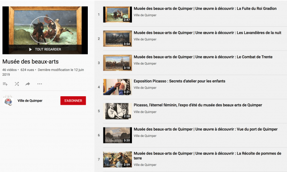Click Ville de Quimper under Le Combat de Trente

[x=145, y=63]
